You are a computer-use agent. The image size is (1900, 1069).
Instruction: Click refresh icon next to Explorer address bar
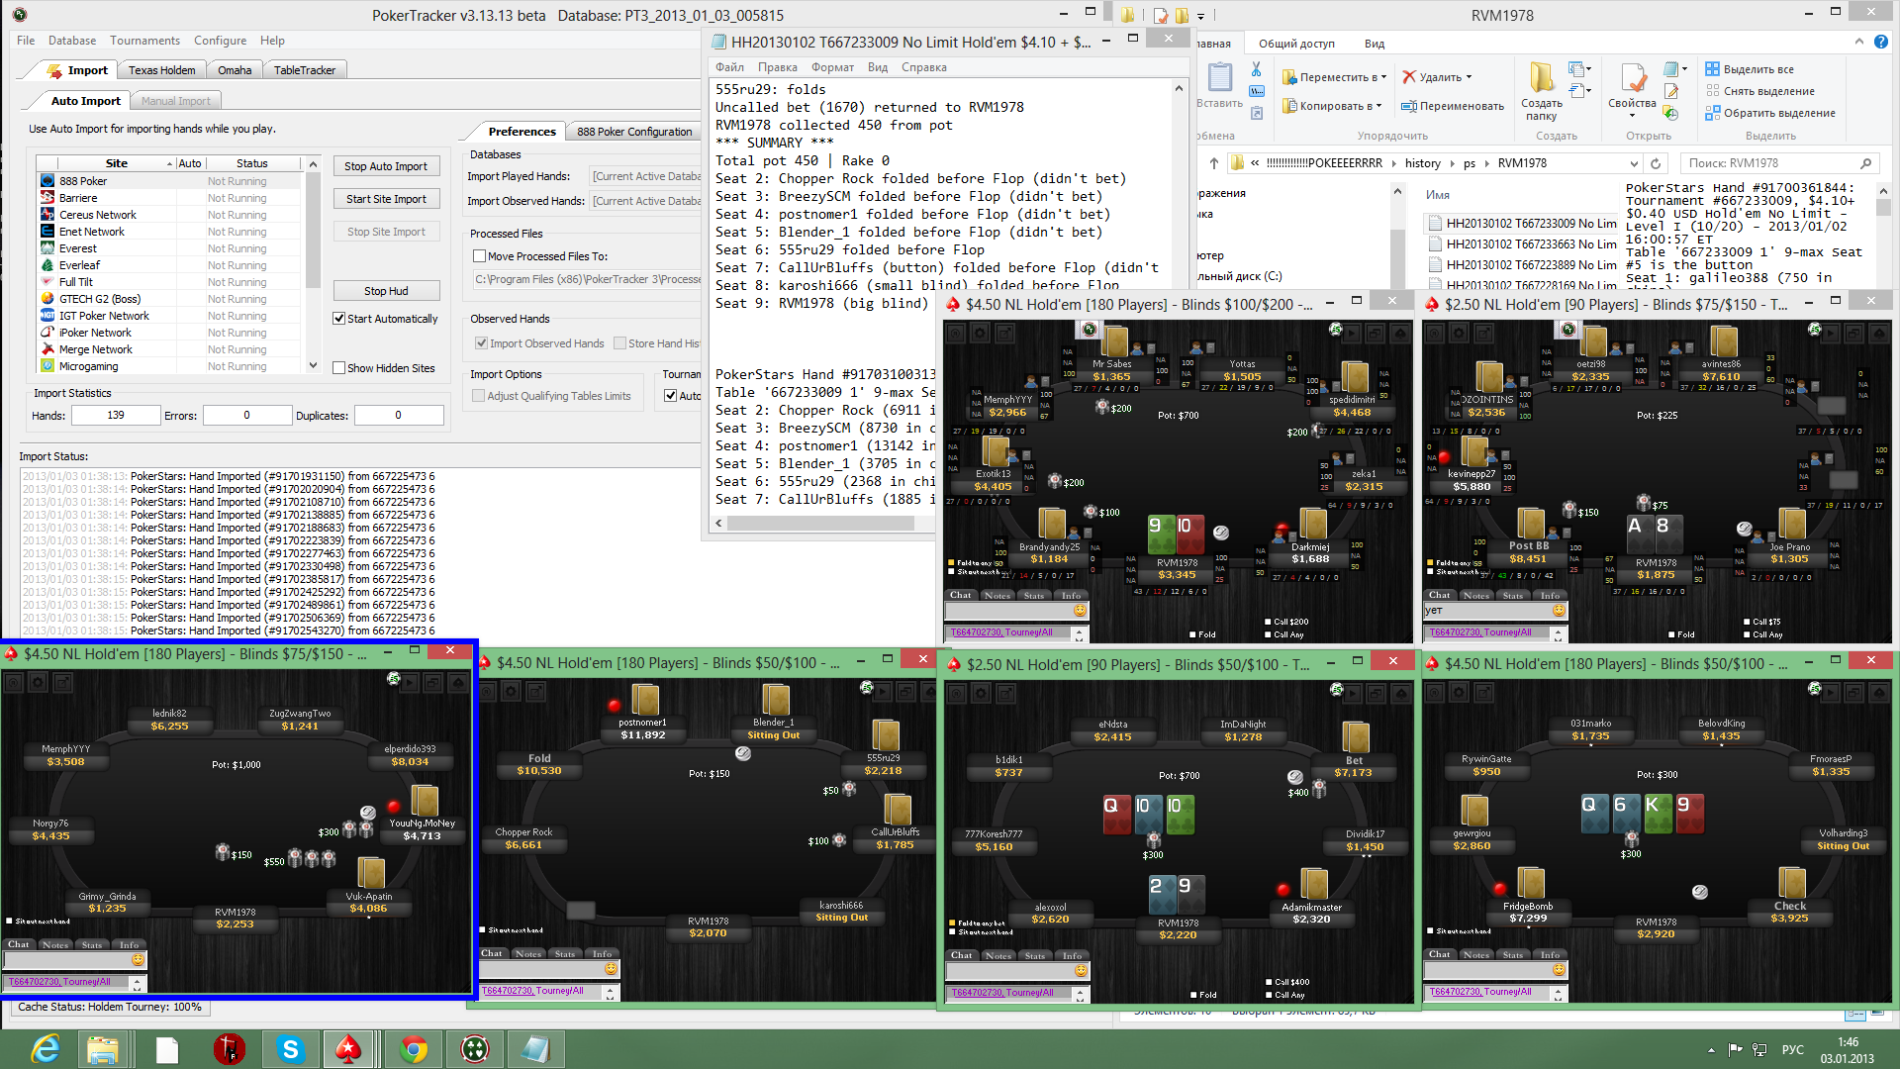1656,163
